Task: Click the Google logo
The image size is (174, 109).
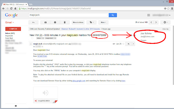Action: pyautogui.click(x=11, y=15)
